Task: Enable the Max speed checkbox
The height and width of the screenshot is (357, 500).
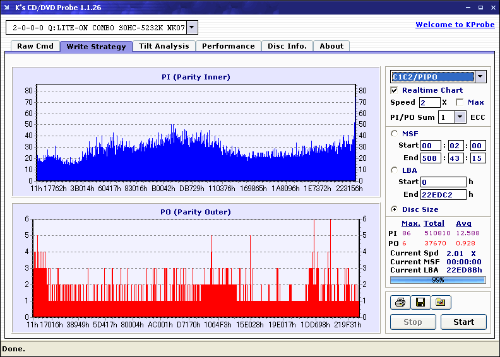Action: (x=460, y=102)
